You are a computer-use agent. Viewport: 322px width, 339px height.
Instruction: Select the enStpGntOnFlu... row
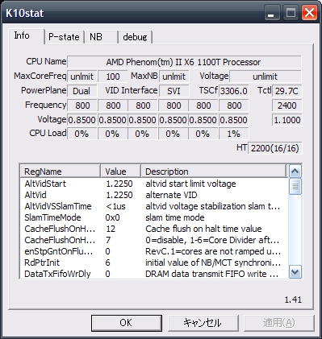(x=154, y=251)
